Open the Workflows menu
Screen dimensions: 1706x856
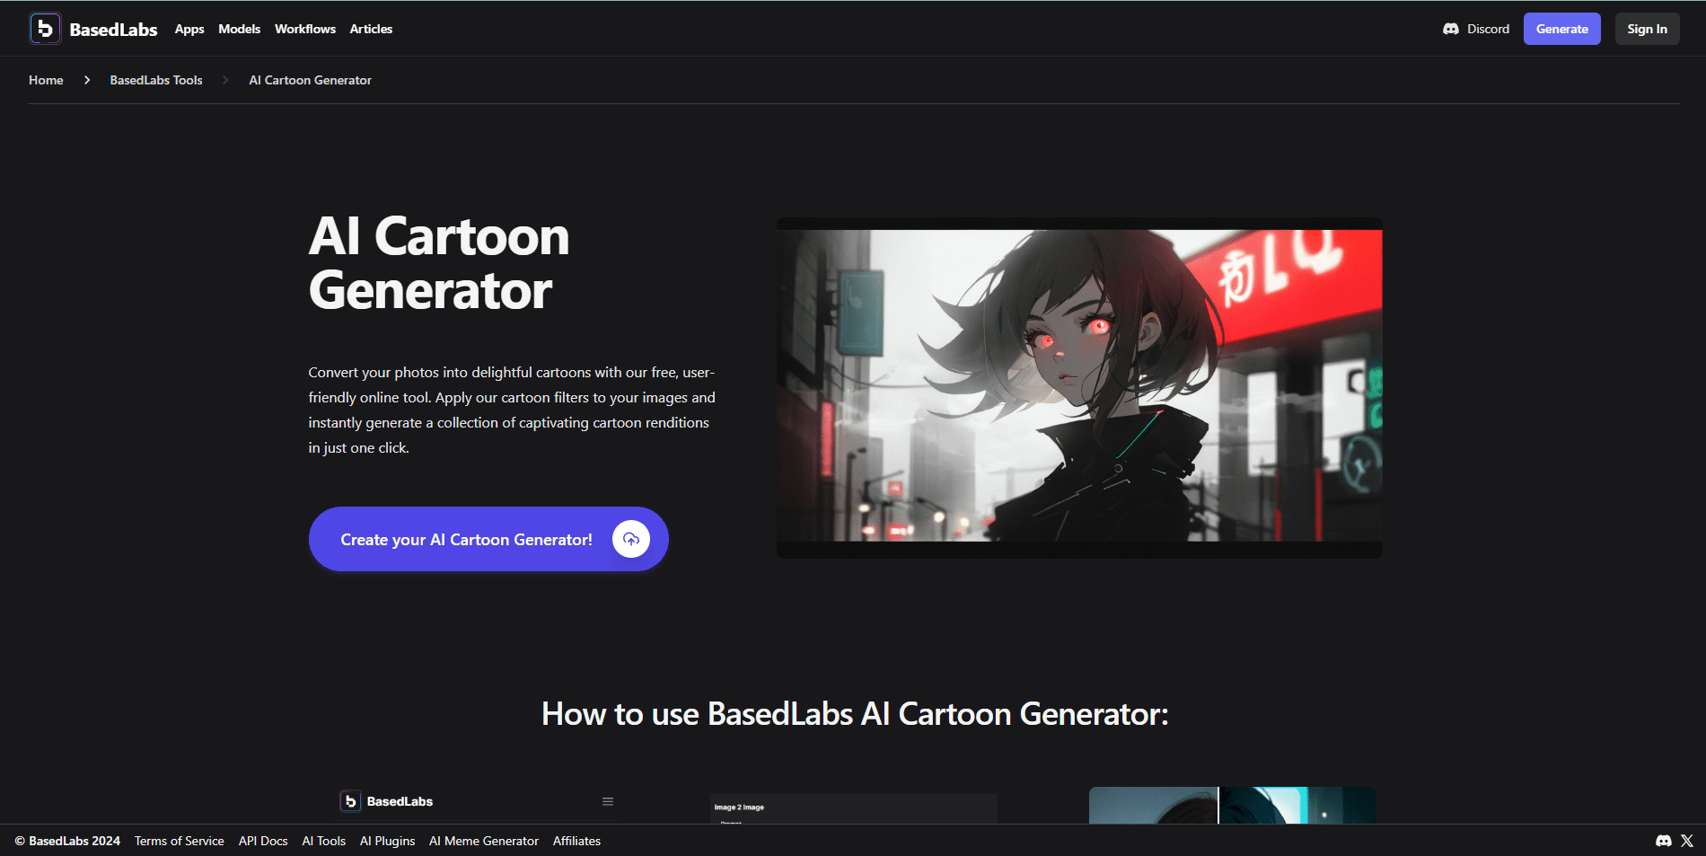tap(305, 29)
